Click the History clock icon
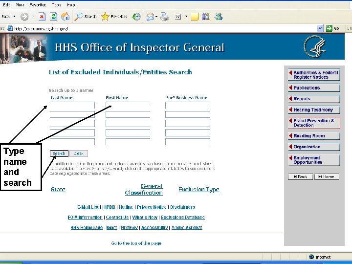The image size is (352, 264). (136, 17)
